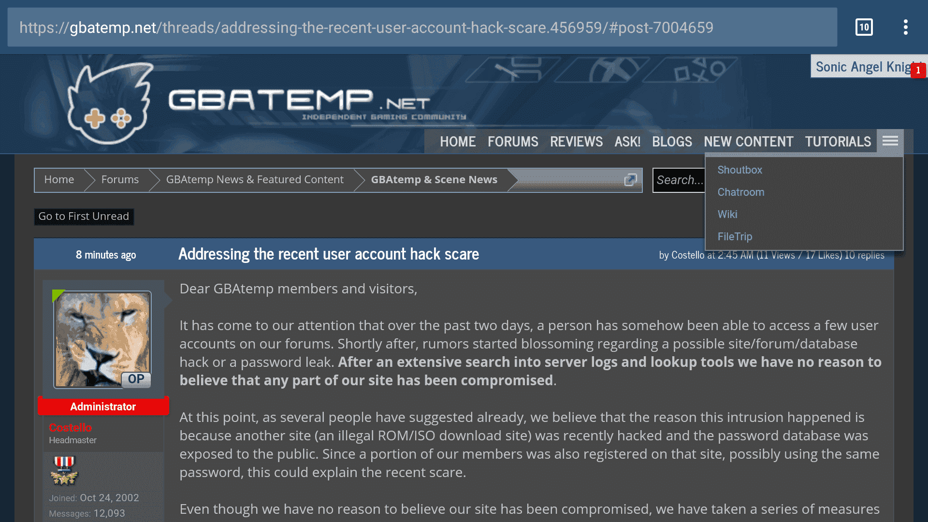Open the TUTORIALS nav item

point(838,142)
